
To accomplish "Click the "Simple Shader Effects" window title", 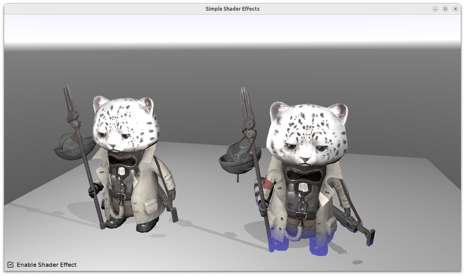I will (x=232, y=9).
